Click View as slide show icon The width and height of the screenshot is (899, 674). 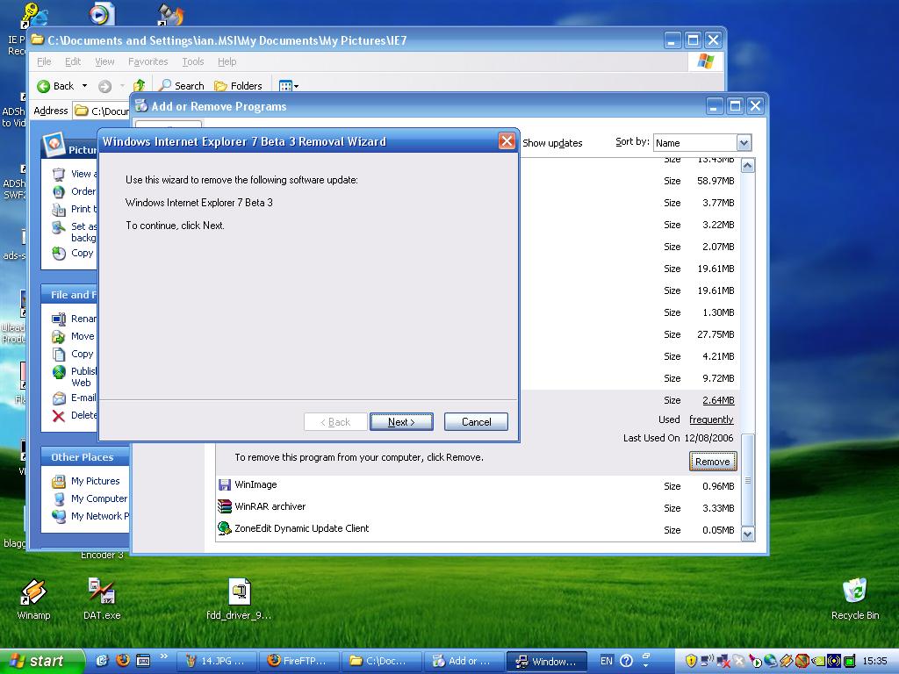[59, 174]
